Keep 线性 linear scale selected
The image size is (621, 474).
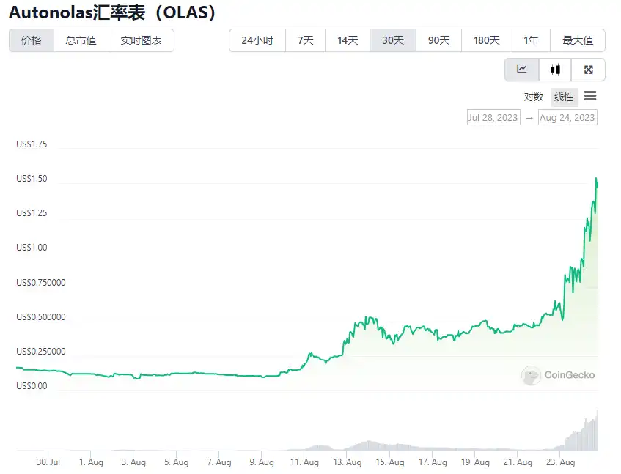tap(564, 96)
